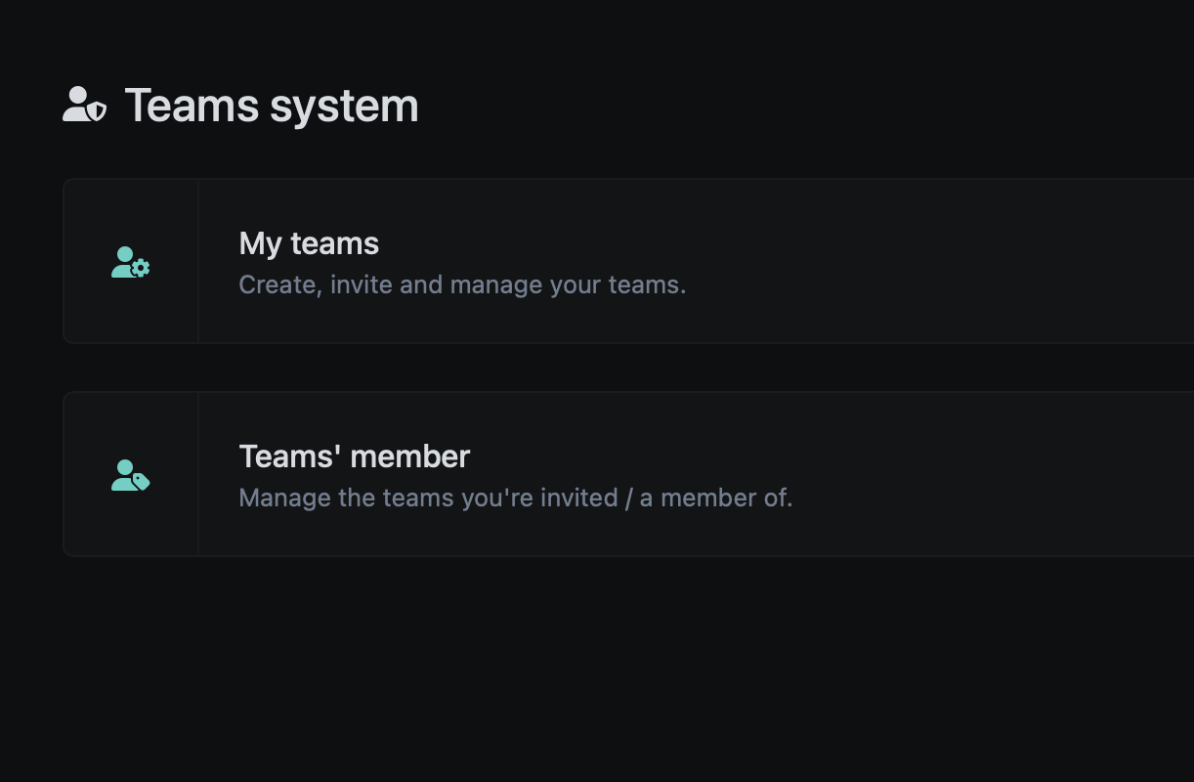The image size is (1194, 782).
Task: Click the teal team management gear-person icon
Action: point(130,262)
